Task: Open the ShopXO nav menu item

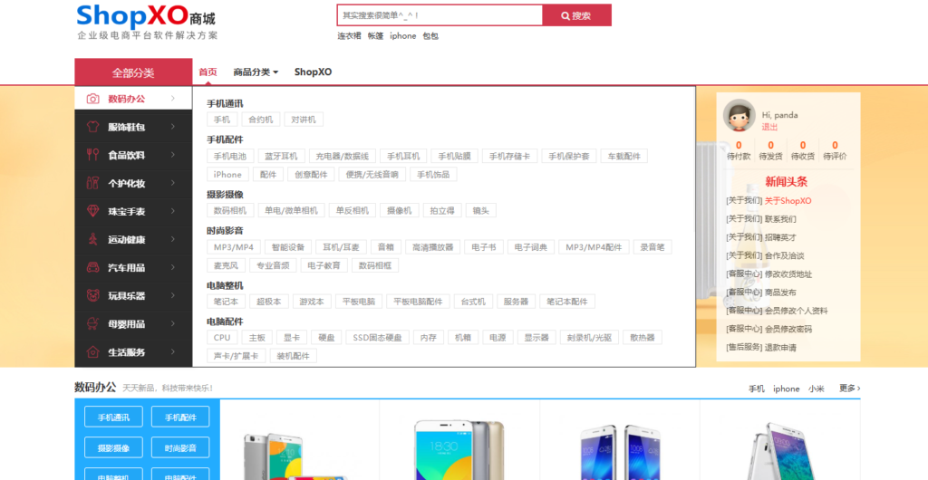Action: 313,72
